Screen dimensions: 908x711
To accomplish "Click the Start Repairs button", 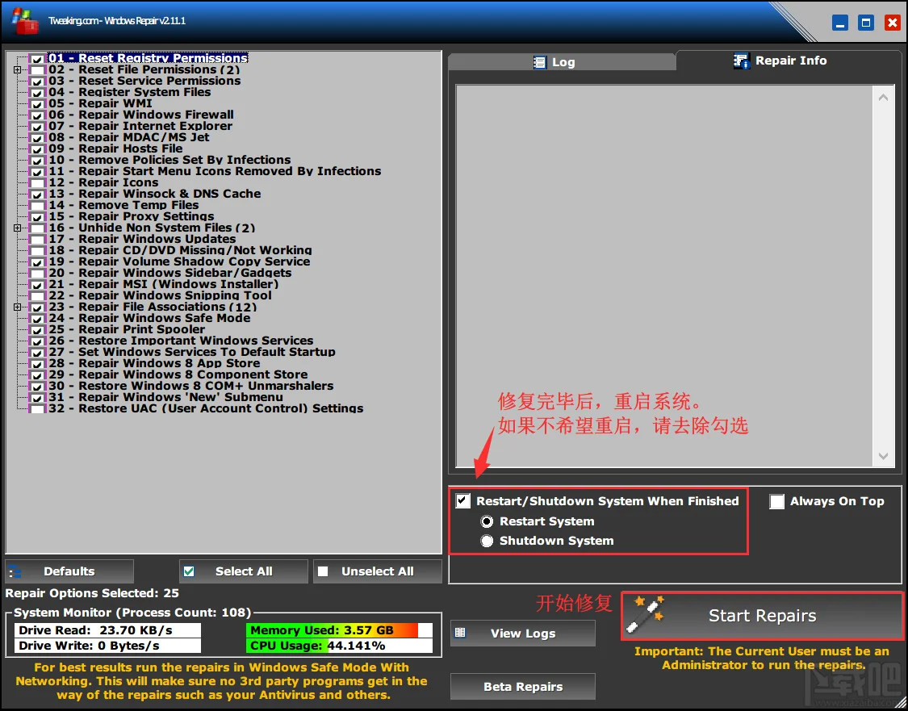I will coord(762,616).
